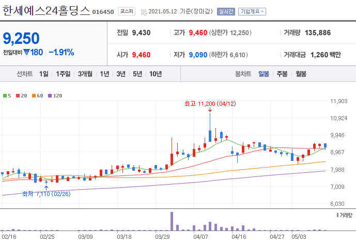Click the stock code 016450
The image size is (356, 246).
[x=103, y=12]
